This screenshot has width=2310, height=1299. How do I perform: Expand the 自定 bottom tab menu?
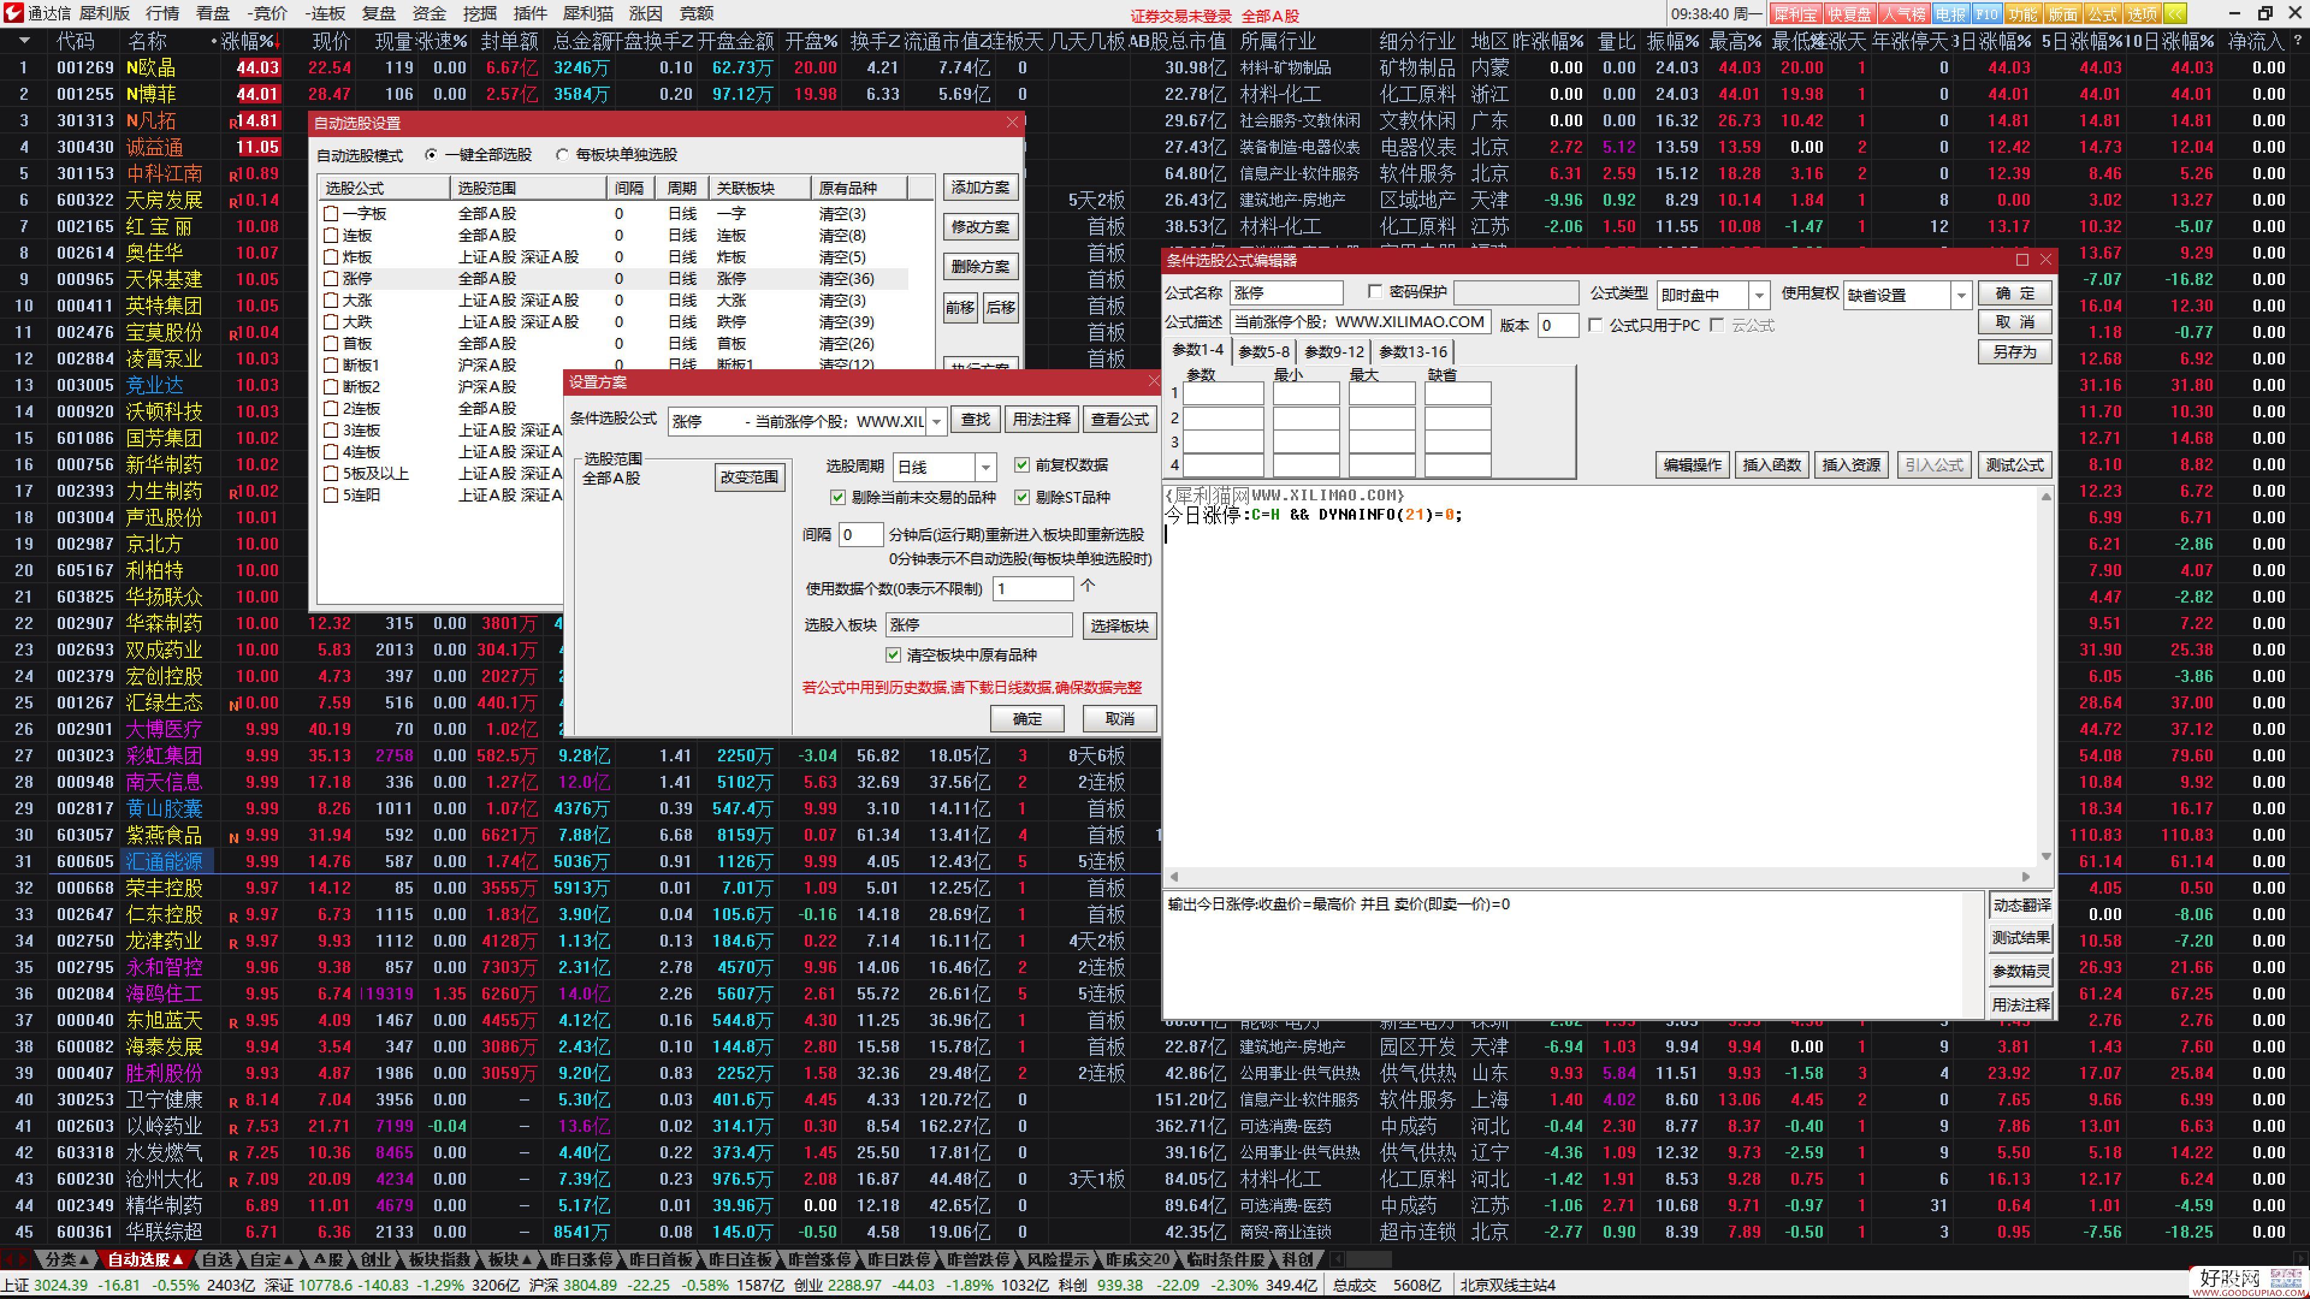pyautogui.click(x=272, y=1259)
